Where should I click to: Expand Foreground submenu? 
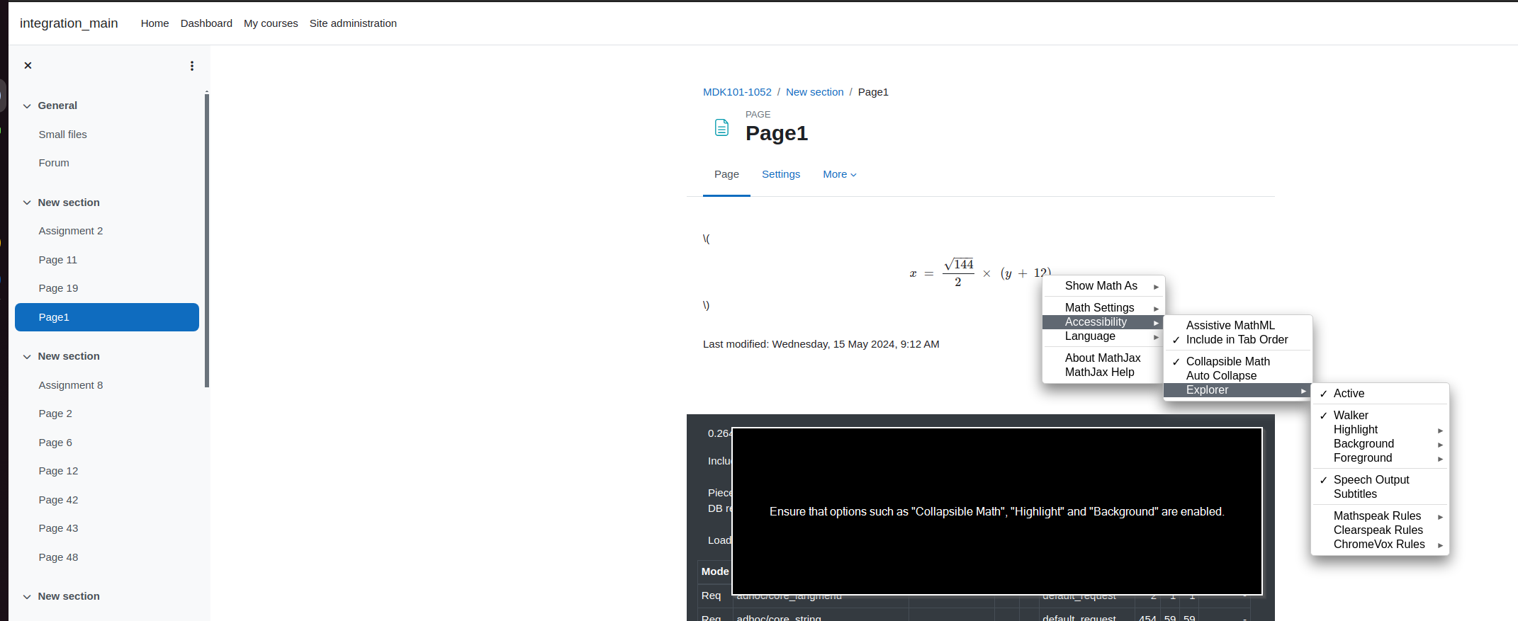point(1380,458)
